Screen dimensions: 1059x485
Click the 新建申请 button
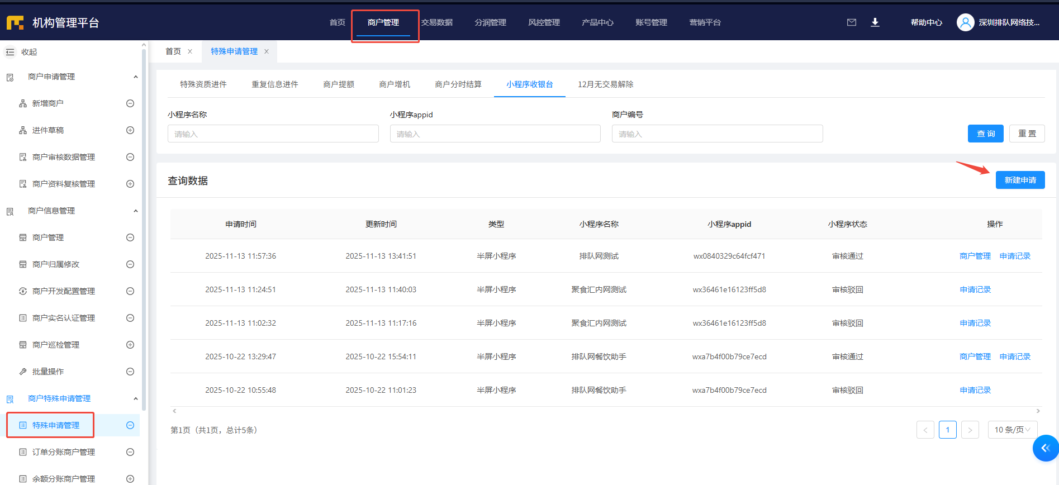1020,180
